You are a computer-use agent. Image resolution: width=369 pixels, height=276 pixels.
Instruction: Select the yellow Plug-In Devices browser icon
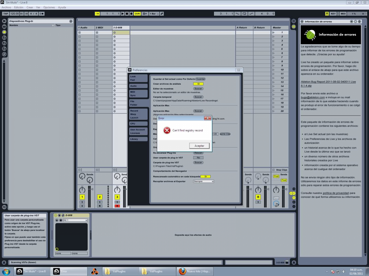pos(4,32)
